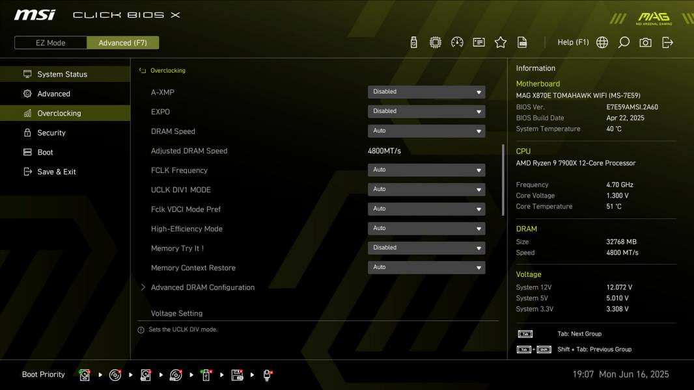
Task: Click the Tab: Next Group hint
Action: click(x=579, y=334)
